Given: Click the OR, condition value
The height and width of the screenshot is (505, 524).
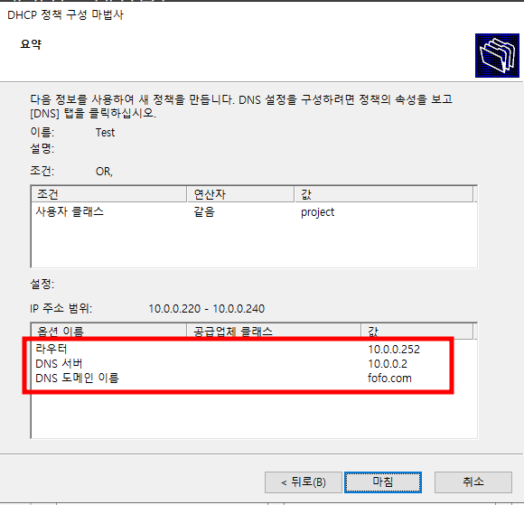Looking at the screenshot, I should [x=104, y=172].
